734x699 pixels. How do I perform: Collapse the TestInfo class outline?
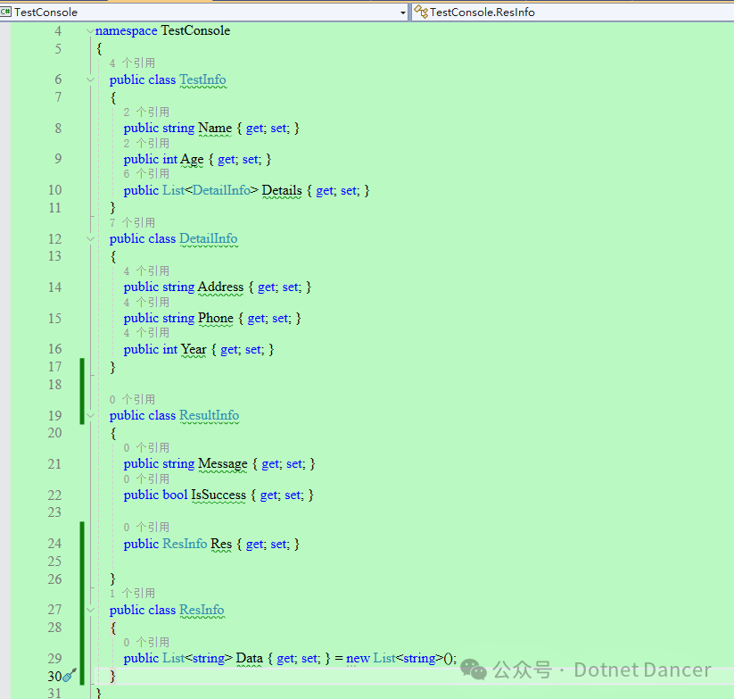[x=90, y=79]
